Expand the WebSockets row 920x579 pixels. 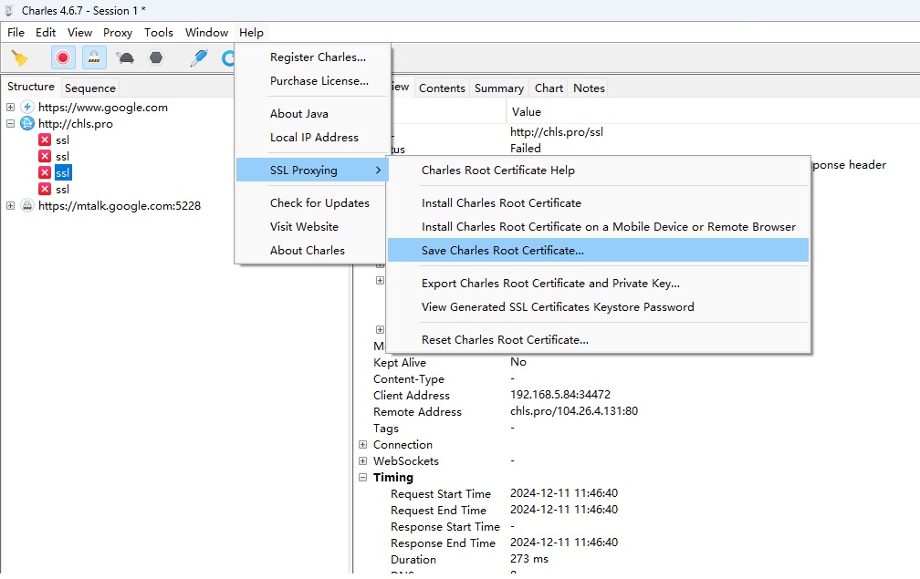point(363,461)
